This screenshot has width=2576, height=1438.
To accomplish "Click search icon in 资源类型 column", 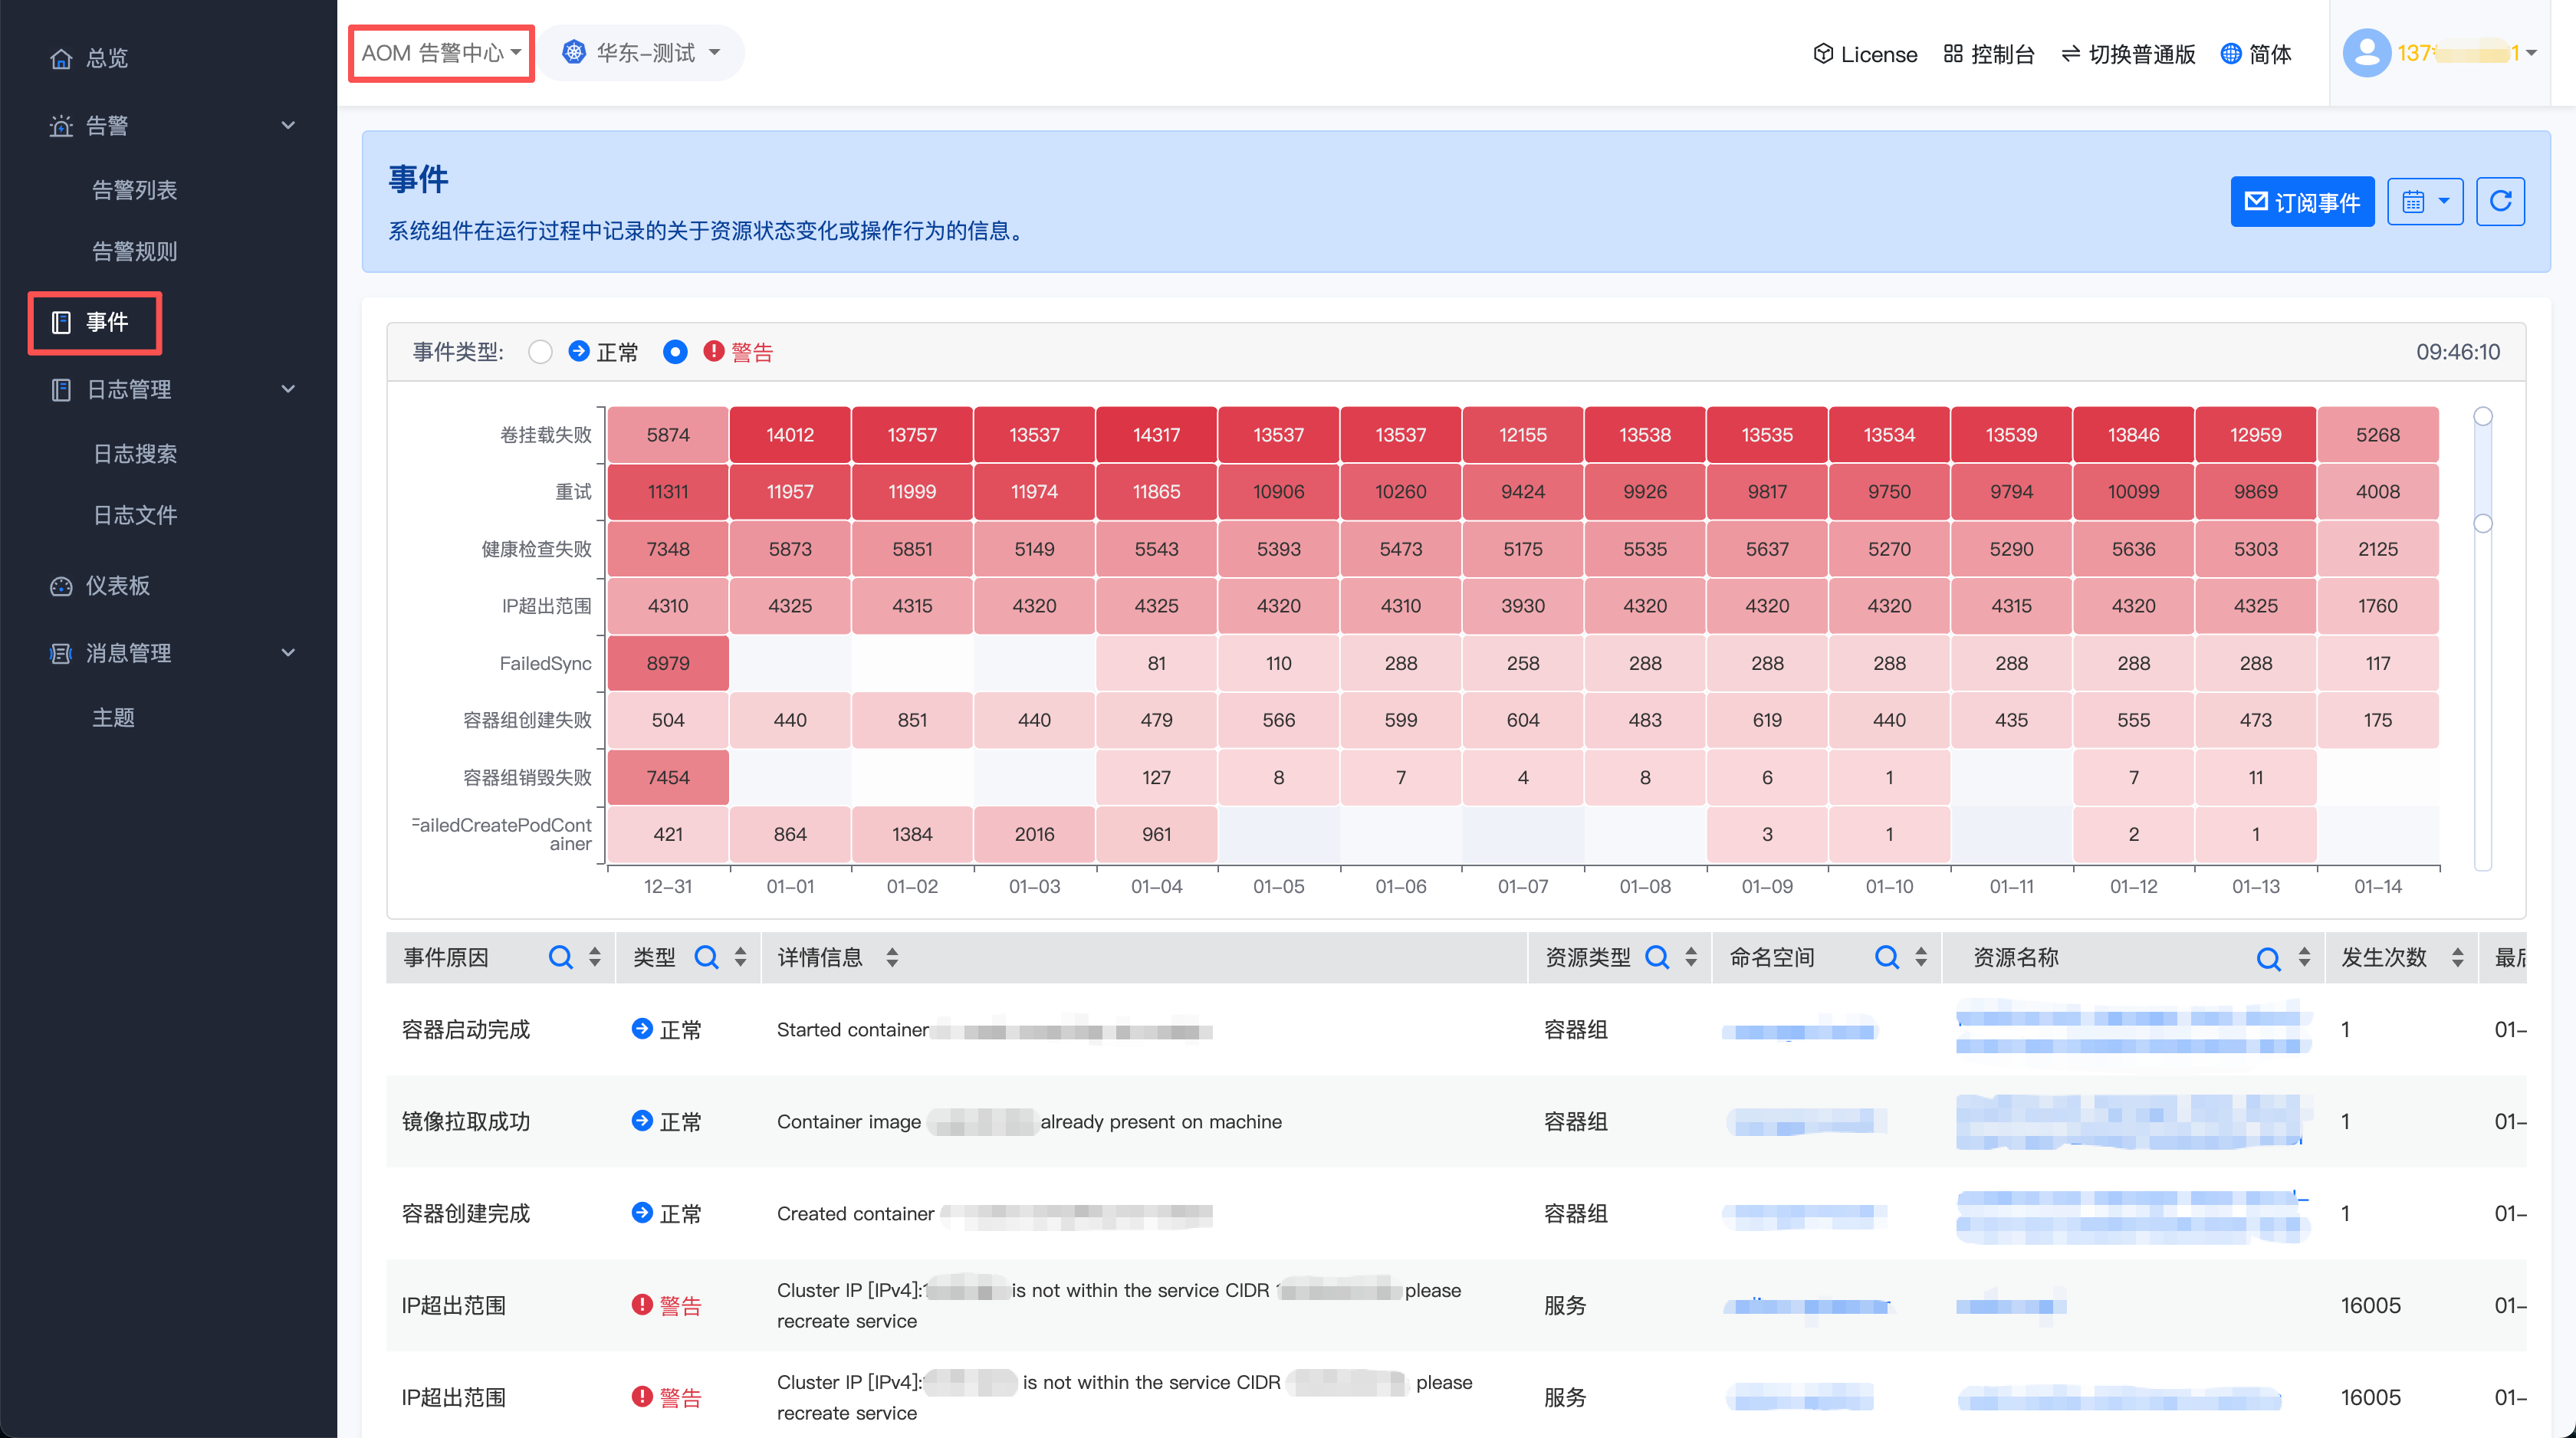I will [x=1656, y=957].
